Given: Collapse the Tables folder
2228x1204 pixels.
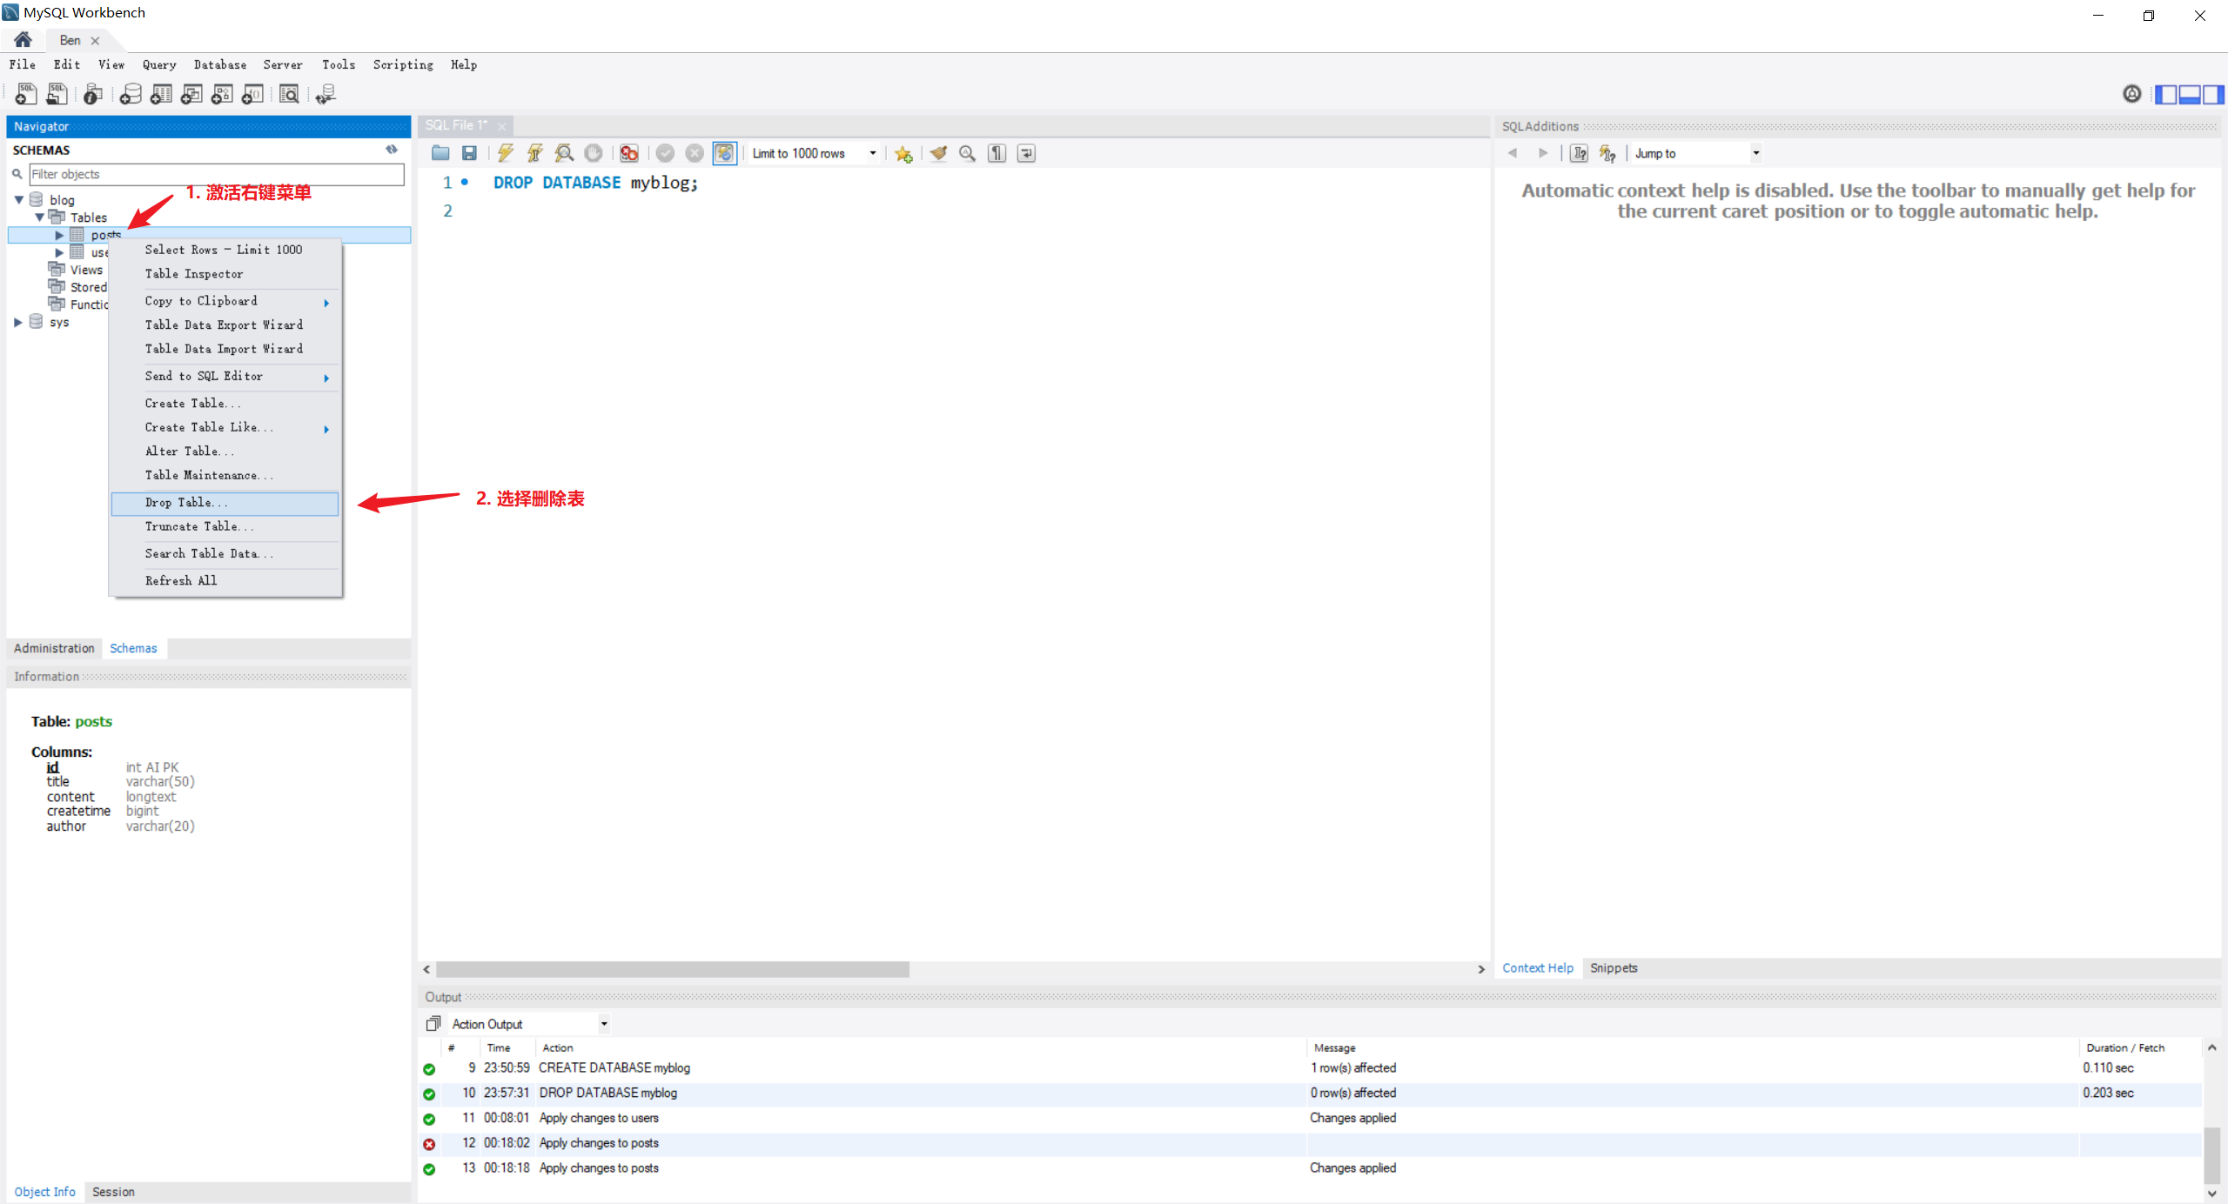Looking at the screenshot, I should (39, 217).
